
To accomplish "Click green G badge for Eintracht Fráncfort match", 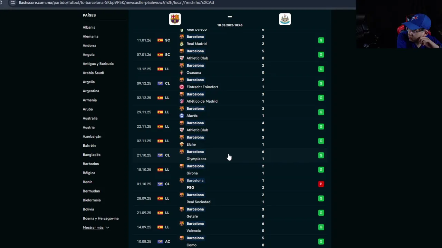I will click(x=321, y=83).
